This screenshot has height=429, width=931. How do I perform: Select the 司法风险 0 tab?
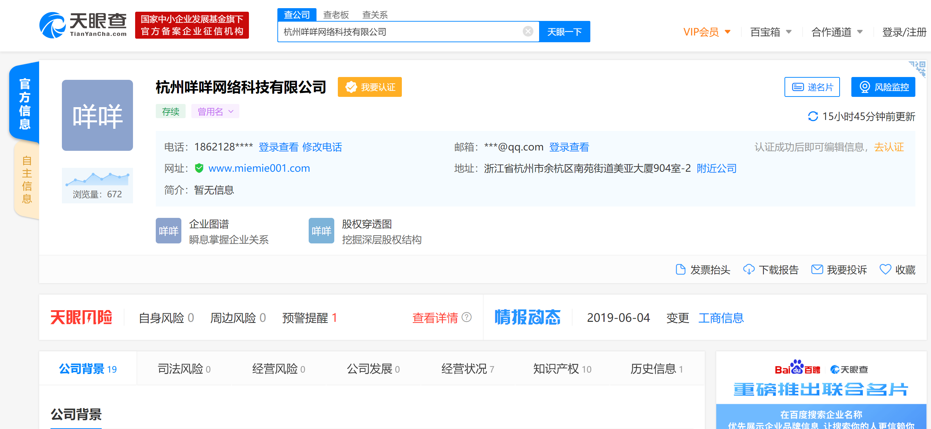click(x=184, y=369)
